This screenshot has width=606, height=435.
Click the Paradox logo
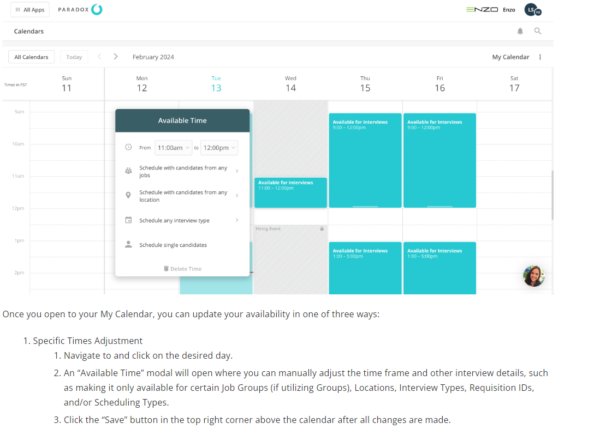[80, 10]
